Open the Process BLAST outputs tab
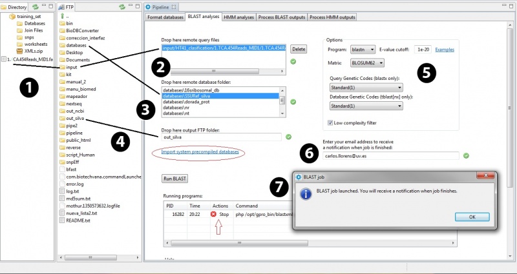 (282, 17)
